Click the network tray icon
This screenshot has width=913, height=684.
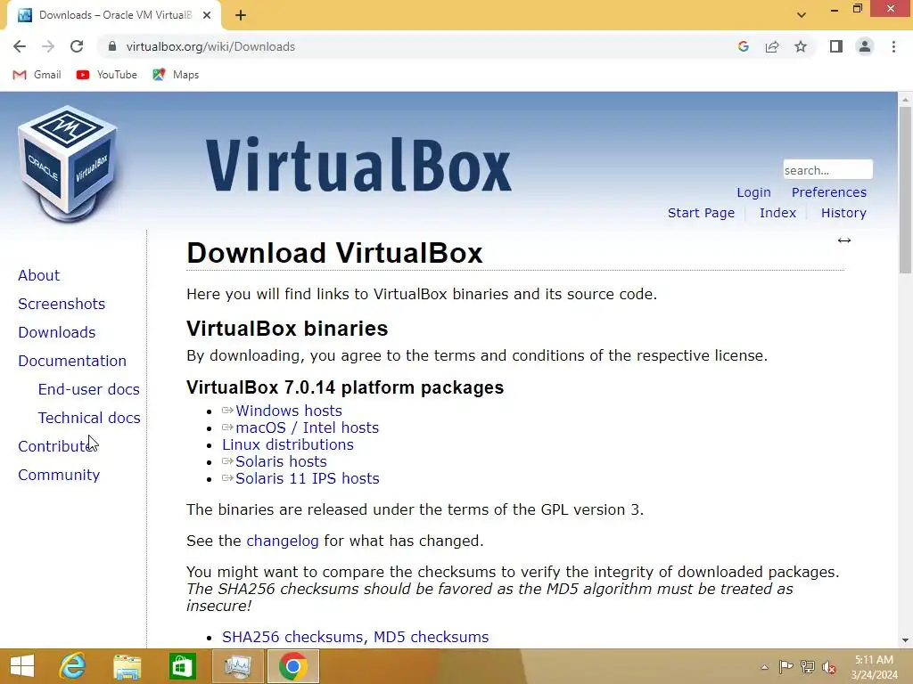pyautogui.click(x=808, y=666)
